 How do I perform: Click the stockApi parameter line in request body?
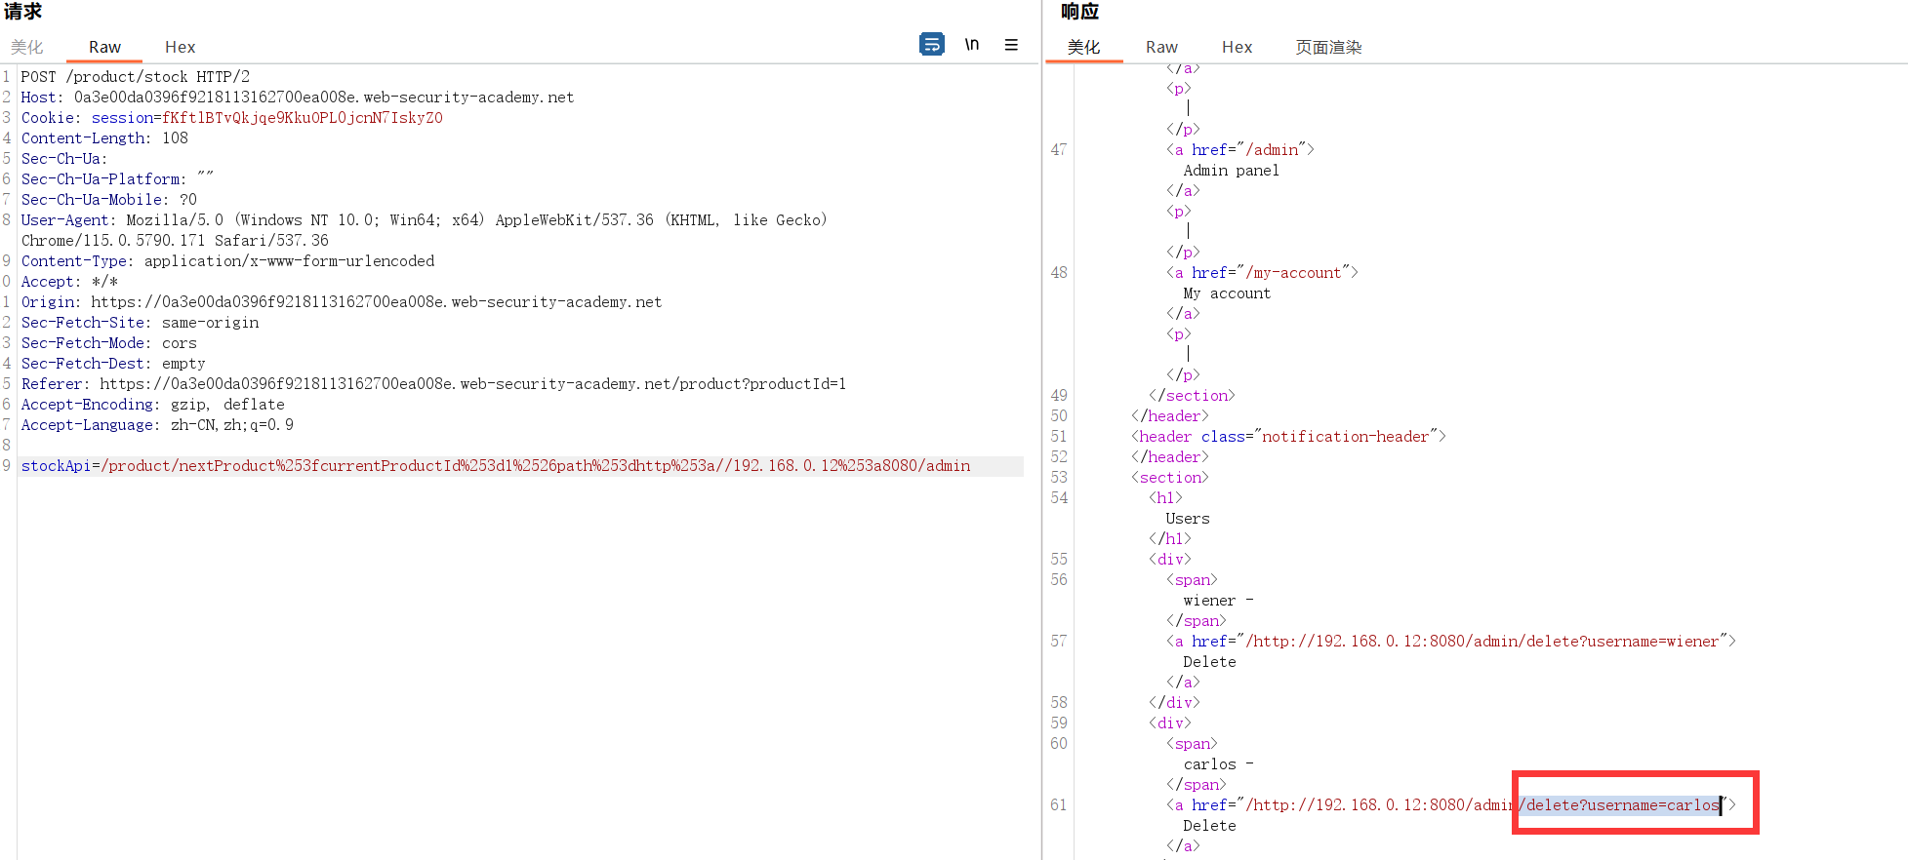click(x=495, y=466)
